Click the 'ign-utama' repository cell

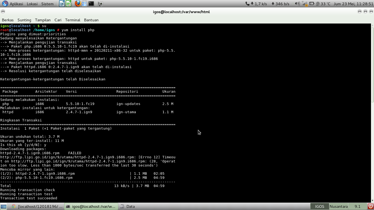(x=126, y=112)
